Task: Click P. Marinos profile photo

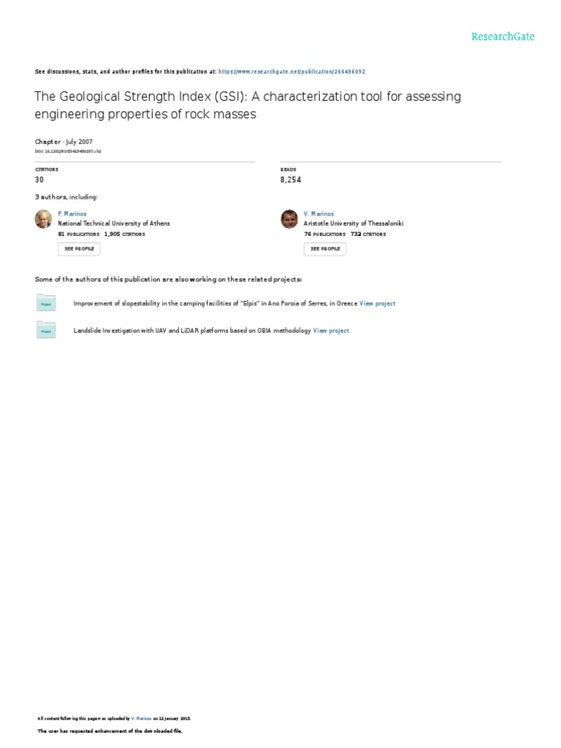Action: 45,218
